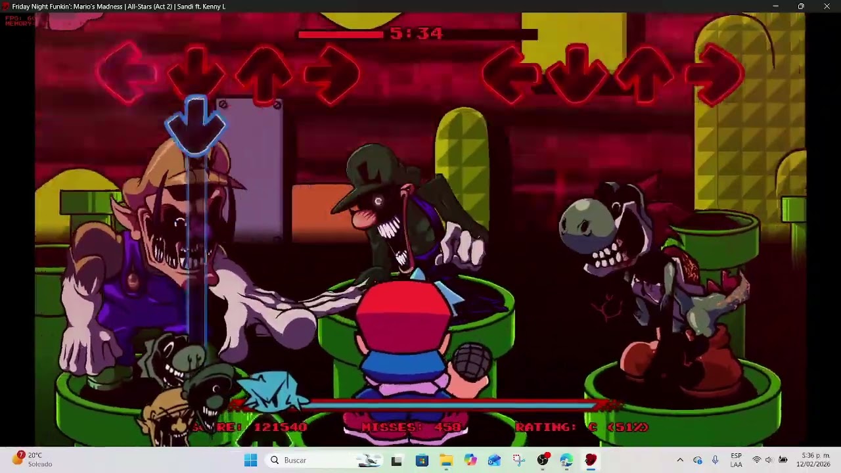Click the player's down arrow receptor
Screen dimensions: 841x473
click(577, 74)
